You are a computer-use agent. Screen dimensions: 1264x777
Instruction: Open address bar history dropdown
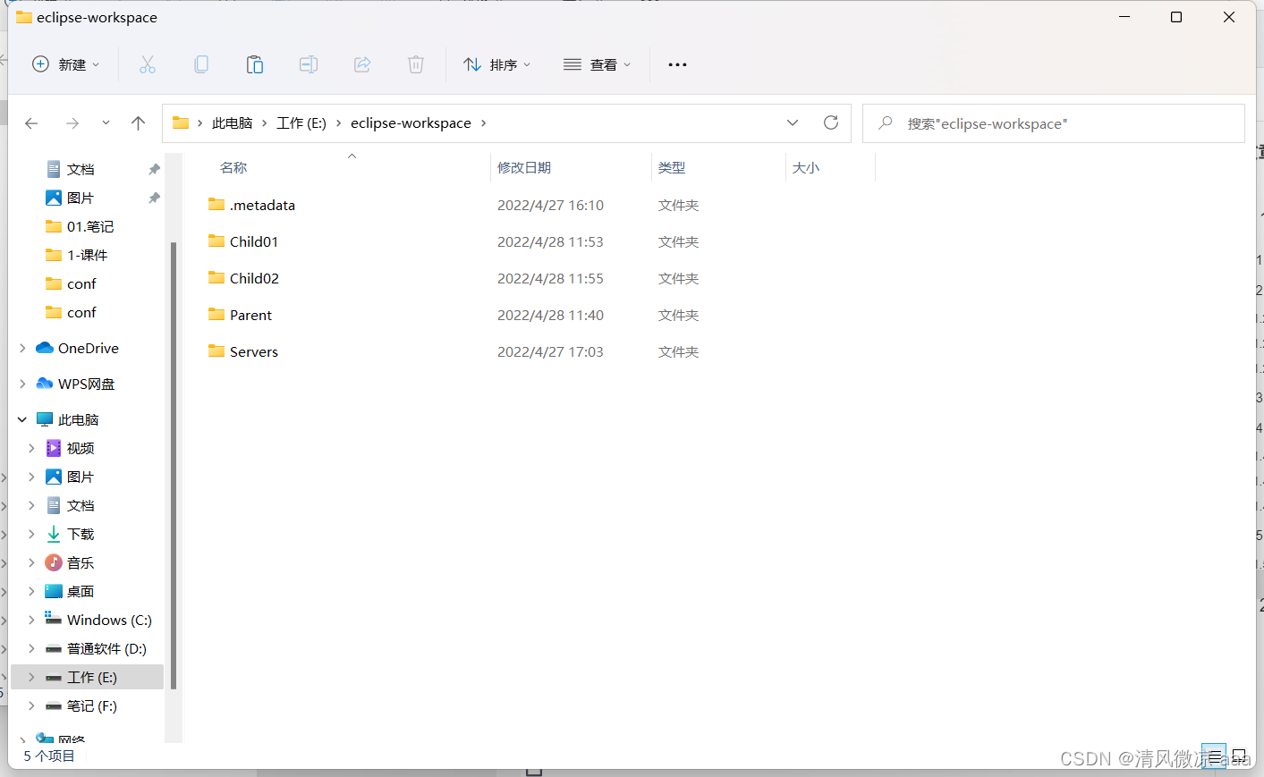coord(793,122)
